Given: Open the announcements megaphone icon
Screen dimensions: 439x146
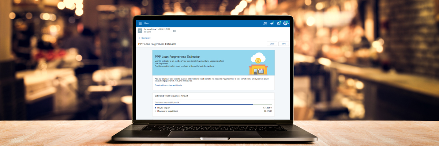Looking at the screenshot, I should coord(272,23).
